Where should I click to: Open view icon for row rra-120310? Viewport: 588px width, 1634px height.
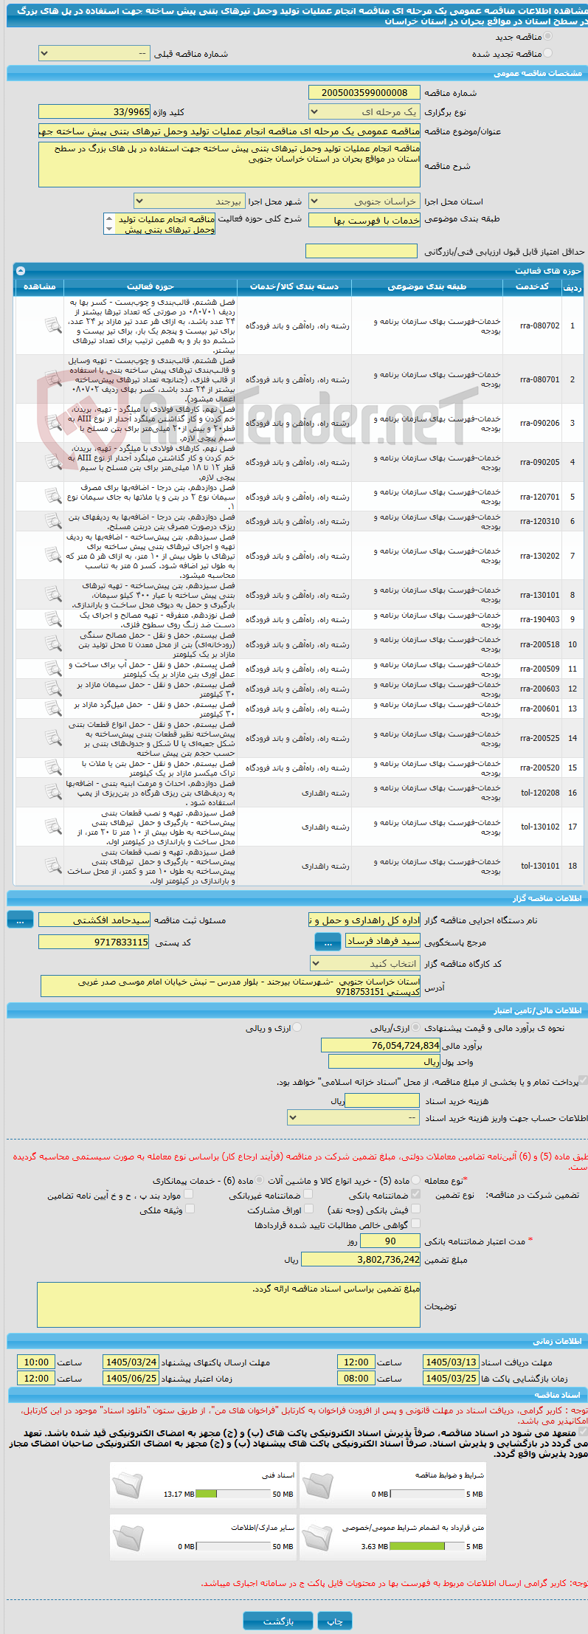pyautogui.click(x=52, y=521)
